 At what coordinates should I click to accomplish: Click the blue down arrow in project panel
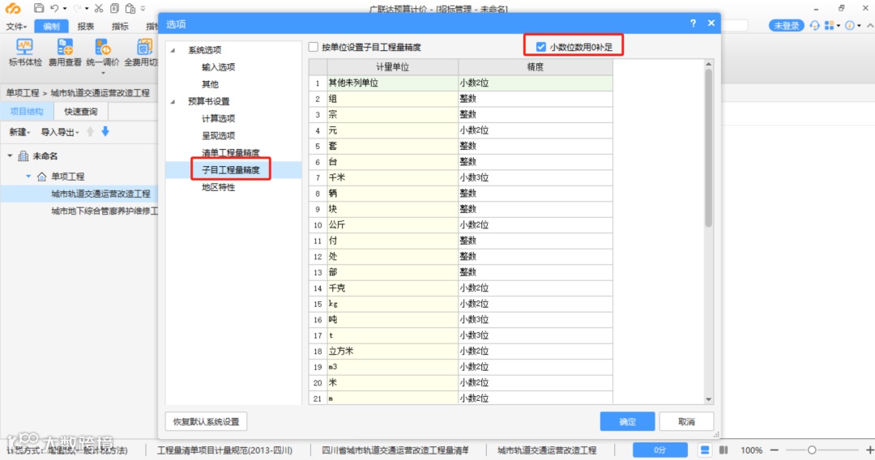pos(105,131)
